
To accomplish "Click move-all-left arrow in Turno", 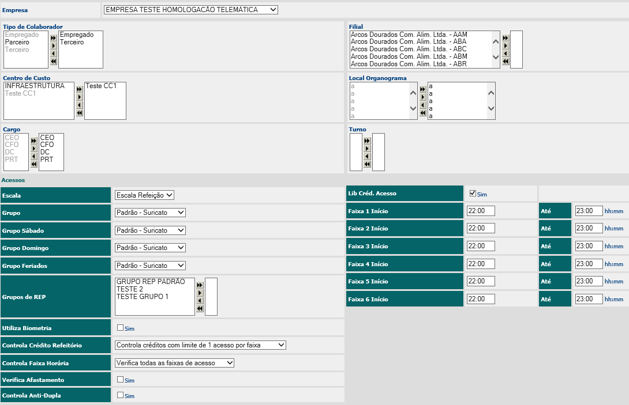I will point(367,165).
